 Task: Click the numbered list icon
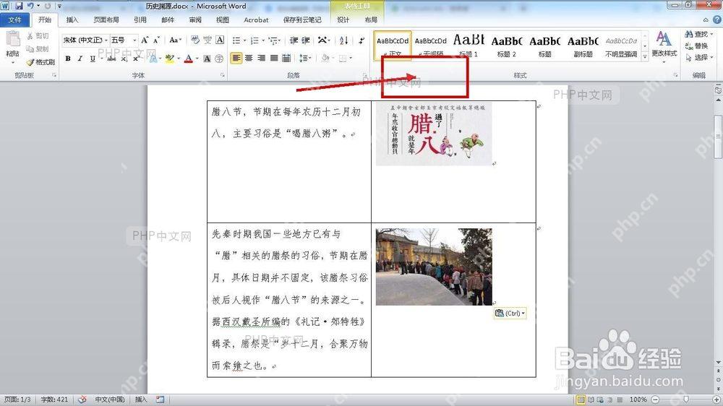(x=254, y=40)
